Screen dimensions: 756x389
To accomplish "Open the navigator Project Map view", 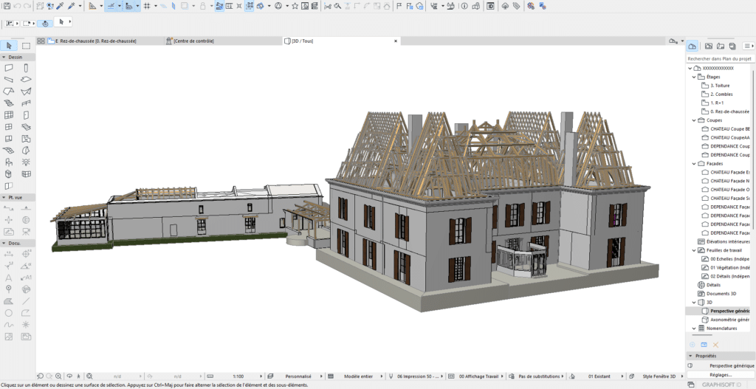I will (x=693, y=46).
